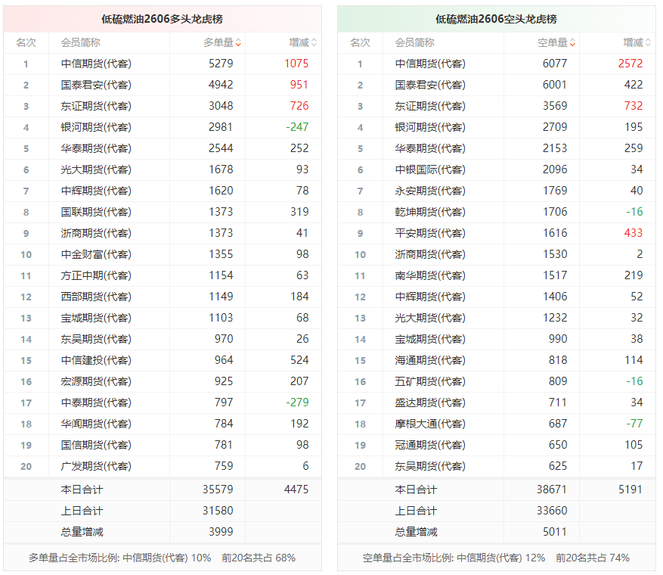Select 中泰期货(代客) row

[x=163, y=402]
